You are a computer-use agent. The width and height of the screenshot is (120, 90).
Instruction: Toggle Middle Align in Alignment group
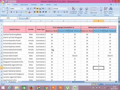(37, 8)
